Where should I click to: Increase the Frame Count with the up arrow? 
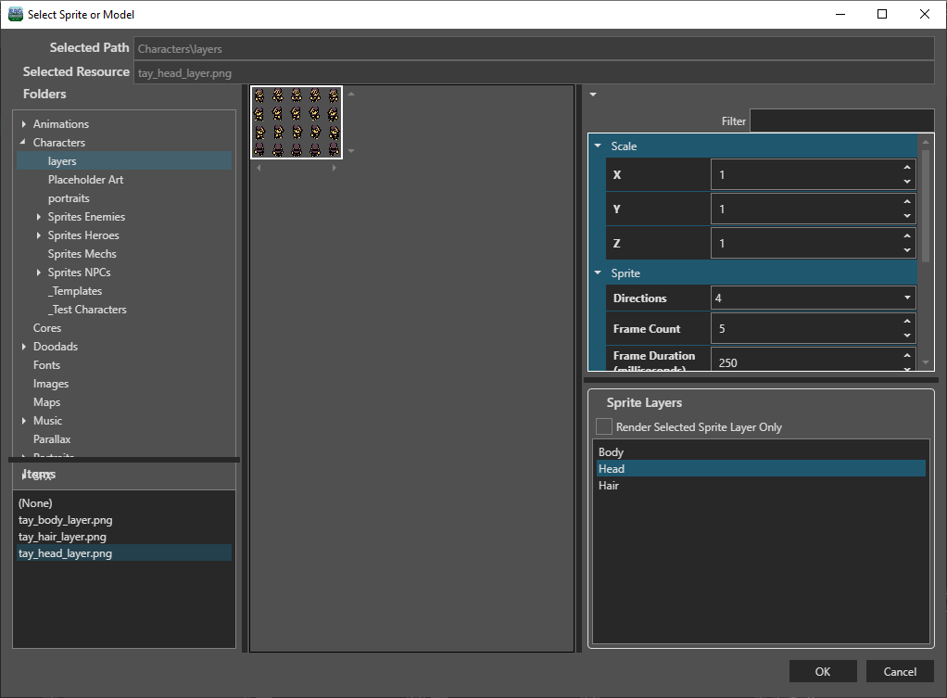point(906,323)
